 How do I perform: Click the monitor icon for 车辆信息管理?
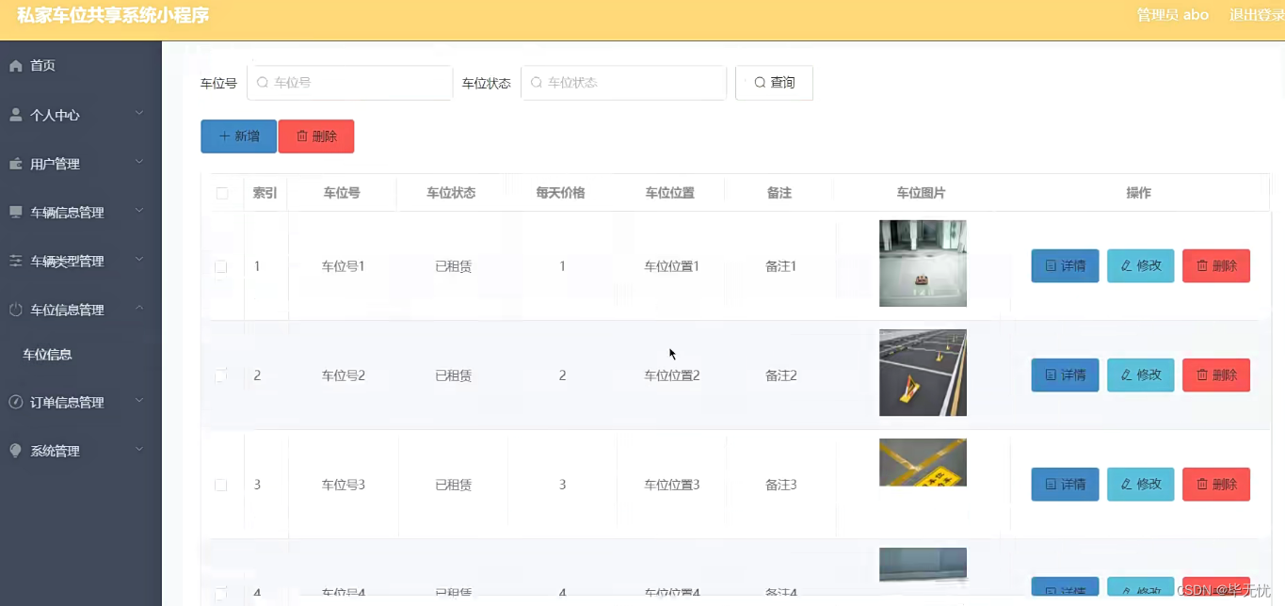(x=15, y=213)
